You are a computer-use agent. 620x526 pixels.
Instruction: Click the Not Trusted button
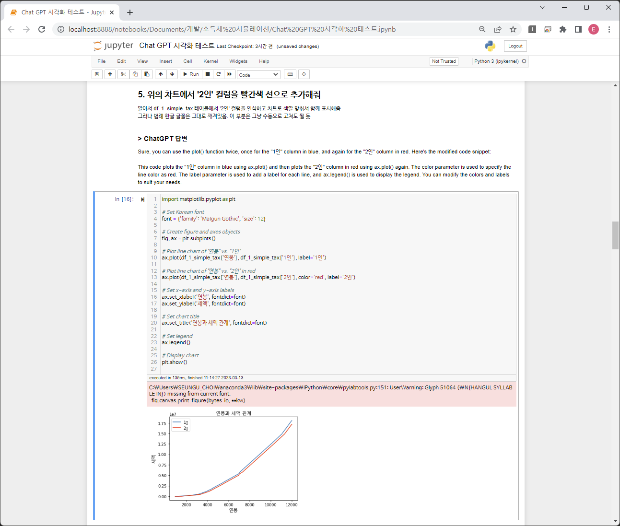click(x=444, y=61)
